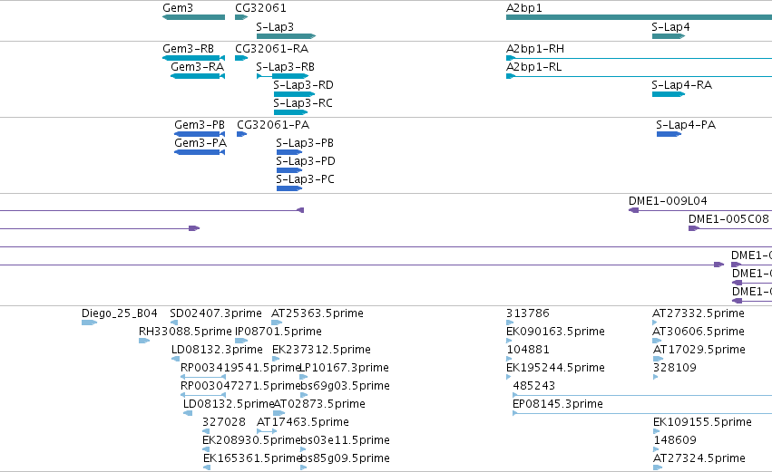Open the Gem3-RB transcript

(x=188, y=49)
